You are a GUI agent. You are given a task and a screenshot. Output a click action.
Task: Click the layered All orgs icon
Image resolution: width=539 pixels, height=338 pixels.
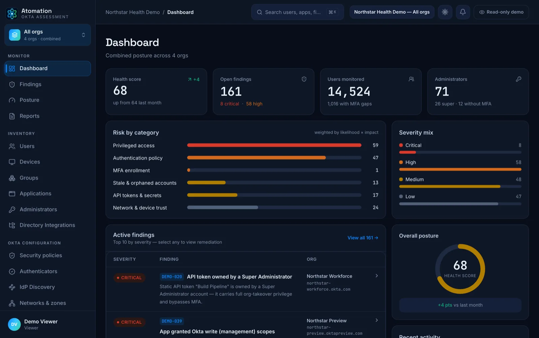click(14, 35)
